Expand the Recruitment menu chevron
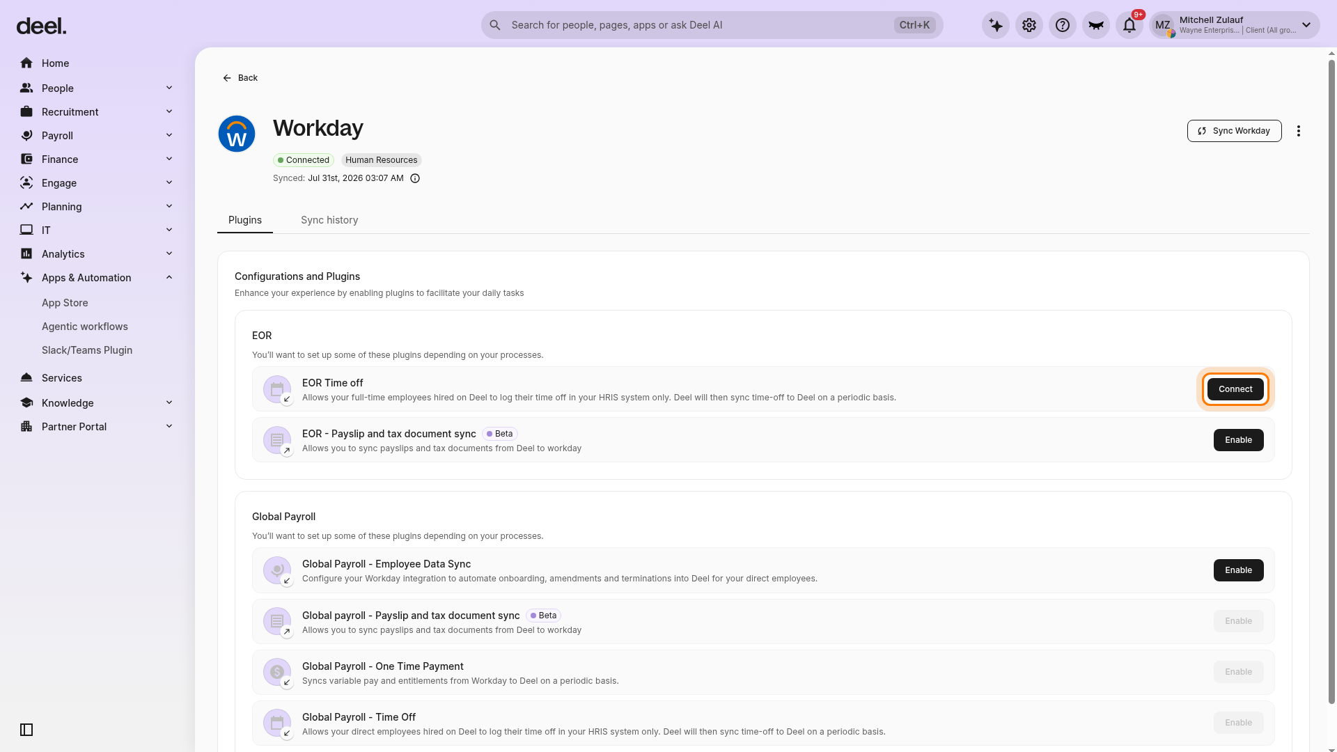Viewport: 1337px width, 752px height. tap(169, 112)
